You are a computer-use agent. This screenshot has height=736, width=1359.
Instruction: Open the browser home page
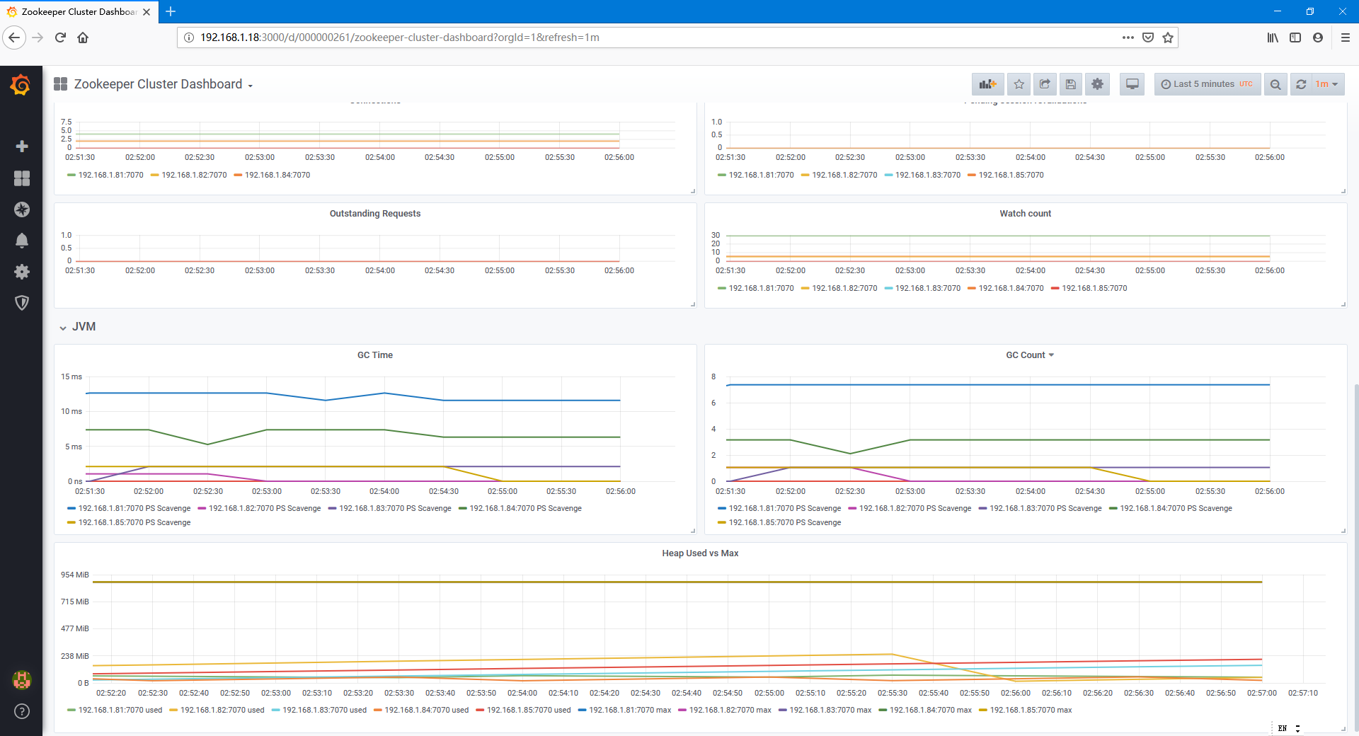83,38
